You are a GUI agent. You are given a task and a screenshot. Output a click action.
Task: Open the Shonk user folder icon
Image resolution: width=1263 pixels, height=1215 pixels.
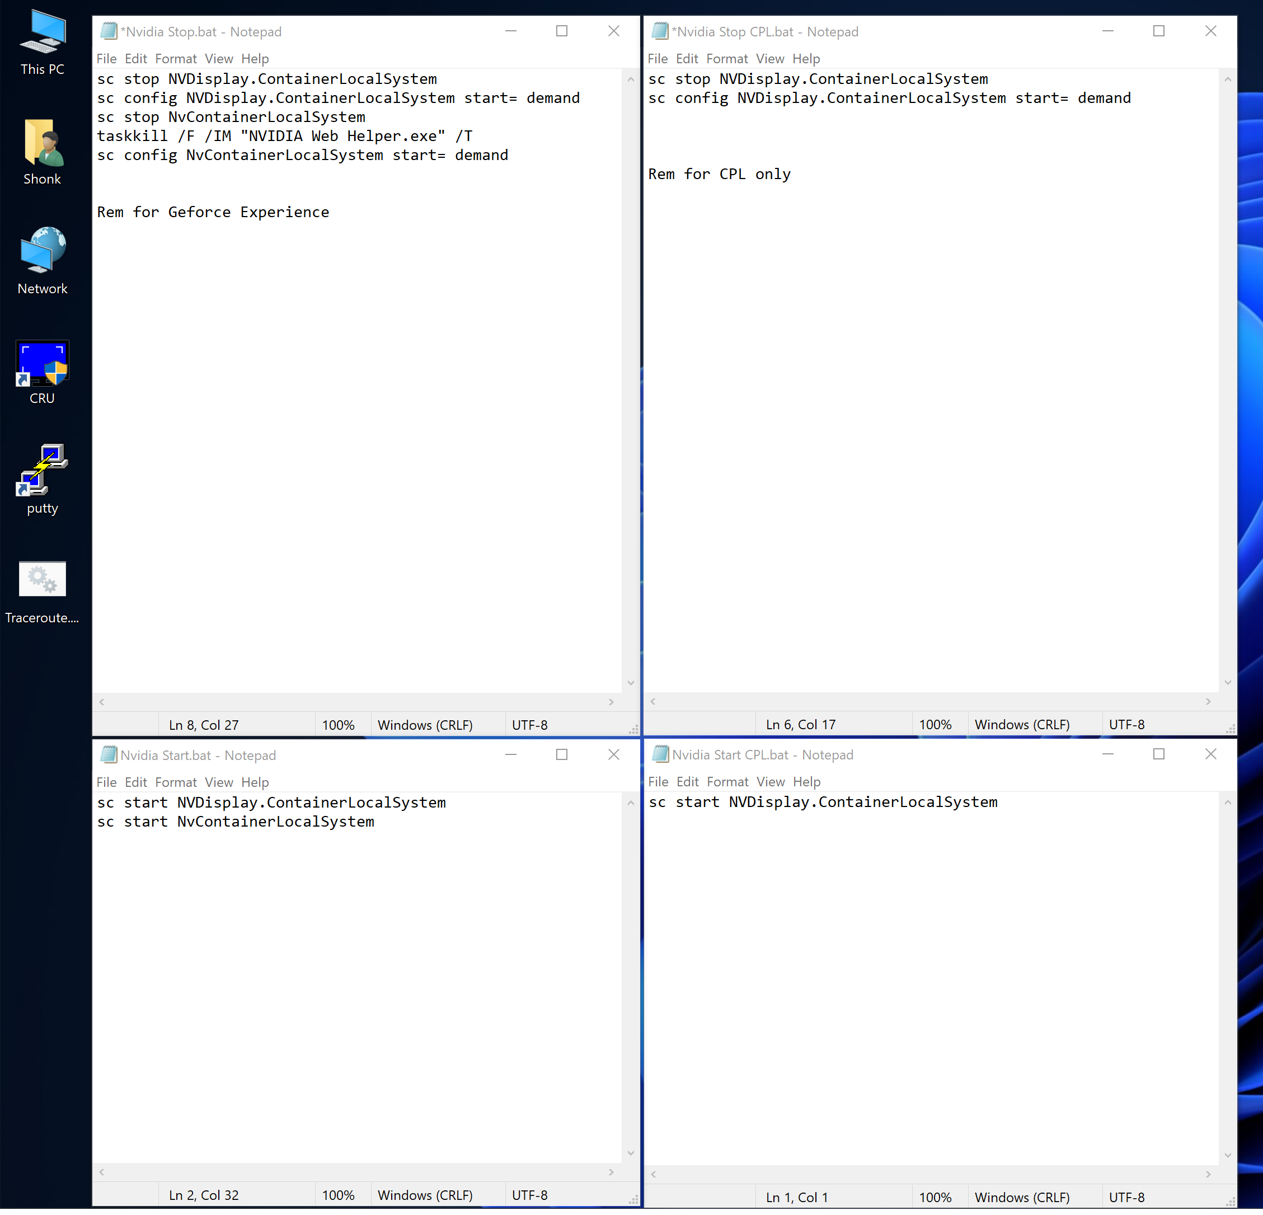coord(43,143)
